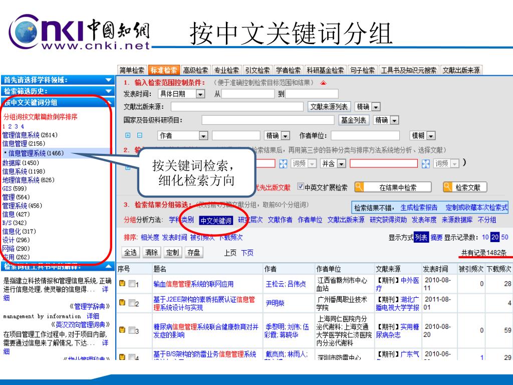Switch to the 高级检索 tab
Screen dimensions: 513x385
click(195, 70)
